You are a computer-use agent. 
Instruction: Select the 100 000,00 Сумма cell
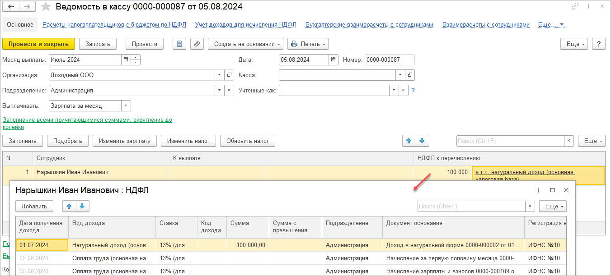tap(249, 245)
